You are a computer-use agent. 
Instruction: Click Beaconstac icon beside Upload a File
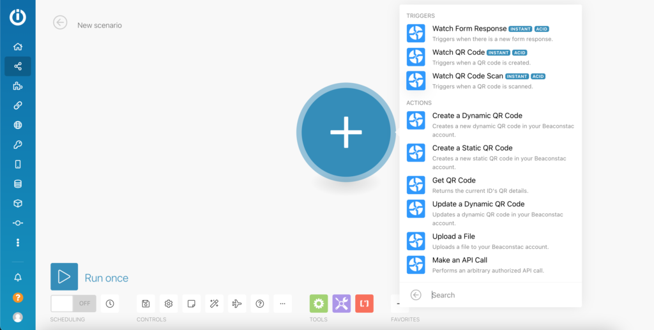coord(416,241)
